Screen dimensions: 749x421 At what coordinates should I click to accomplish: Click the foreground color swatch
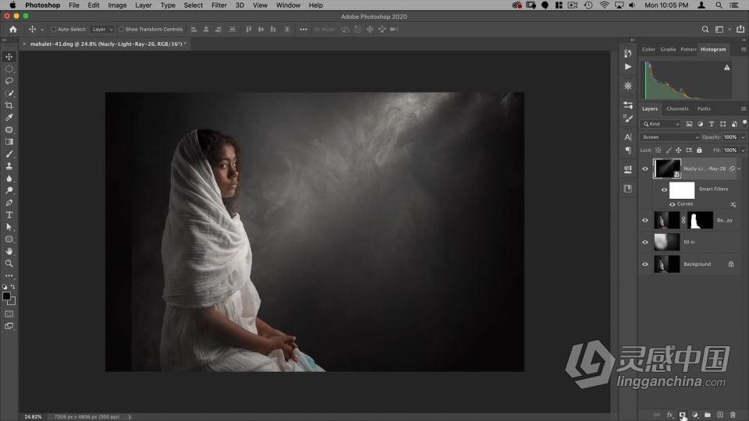tap(7, 296)
